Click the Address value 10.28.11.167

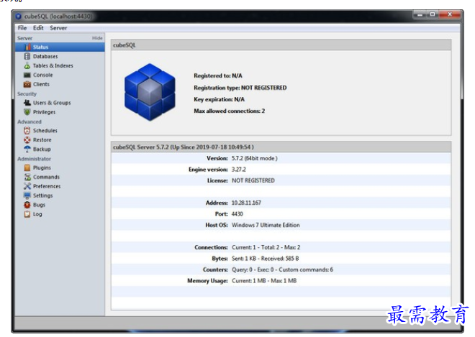coord(246,203)
